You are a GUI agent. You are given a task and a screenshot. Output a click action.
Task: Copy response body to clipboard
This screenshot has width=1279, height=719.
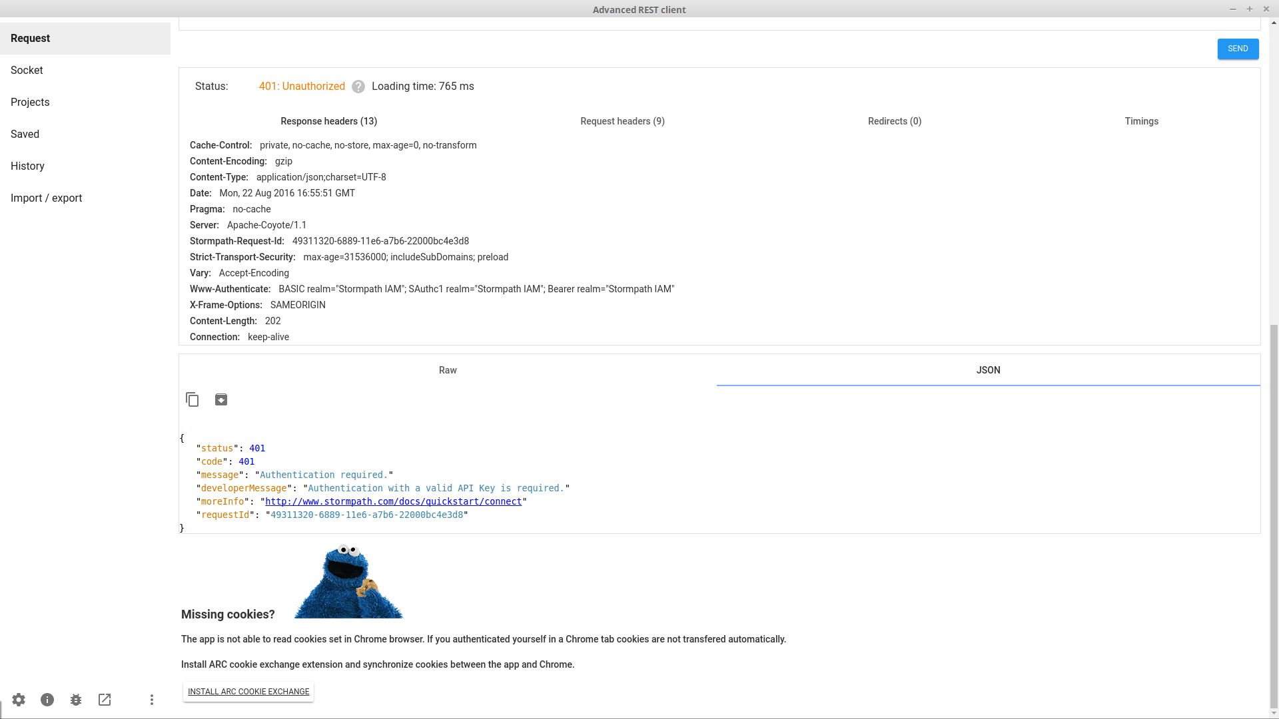193,399
